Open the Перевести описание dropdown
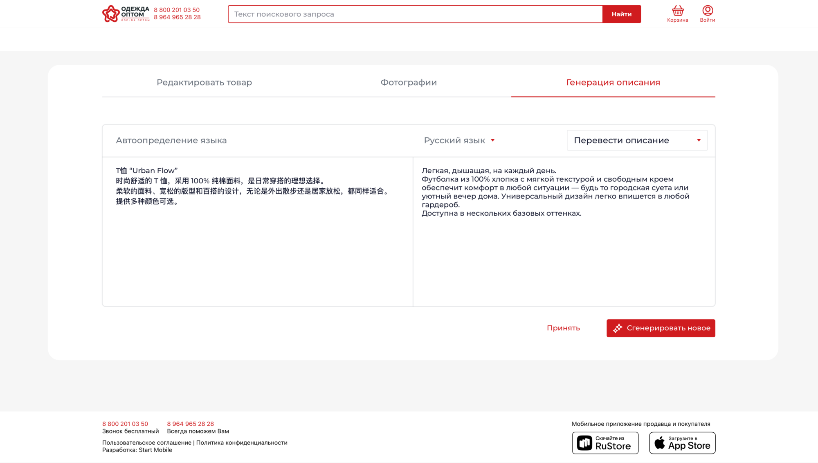Viewport: 818px width, 463px height. [637, 140]
